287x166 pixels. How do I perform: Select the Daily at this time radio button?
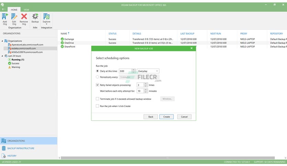(97, 71)
